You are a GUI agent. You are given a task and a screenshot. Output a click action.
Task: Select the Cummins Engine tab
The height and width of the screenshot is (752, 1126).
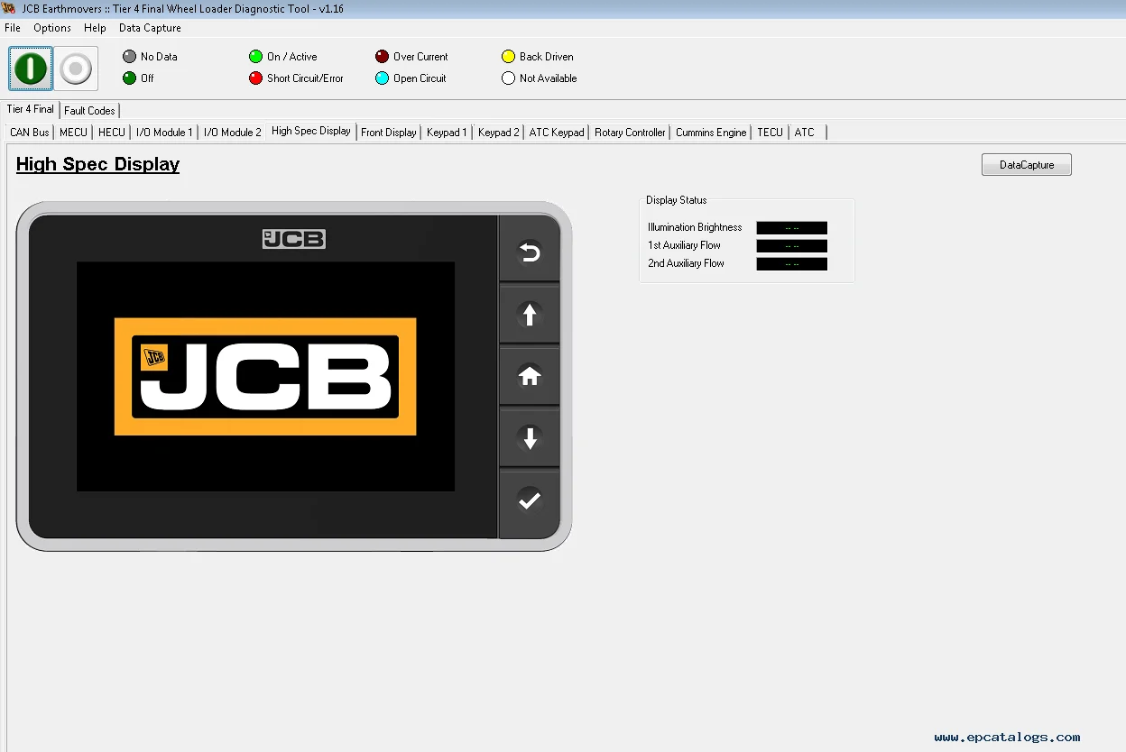tap(711, 132)
